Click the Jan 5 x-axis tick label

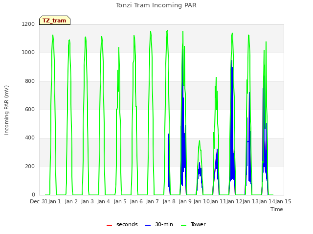click(120, 201)
